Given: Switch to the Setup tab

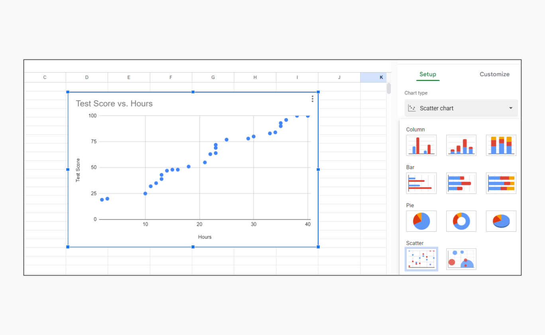Looking at the screenshot, I should (x=428, y=74).
